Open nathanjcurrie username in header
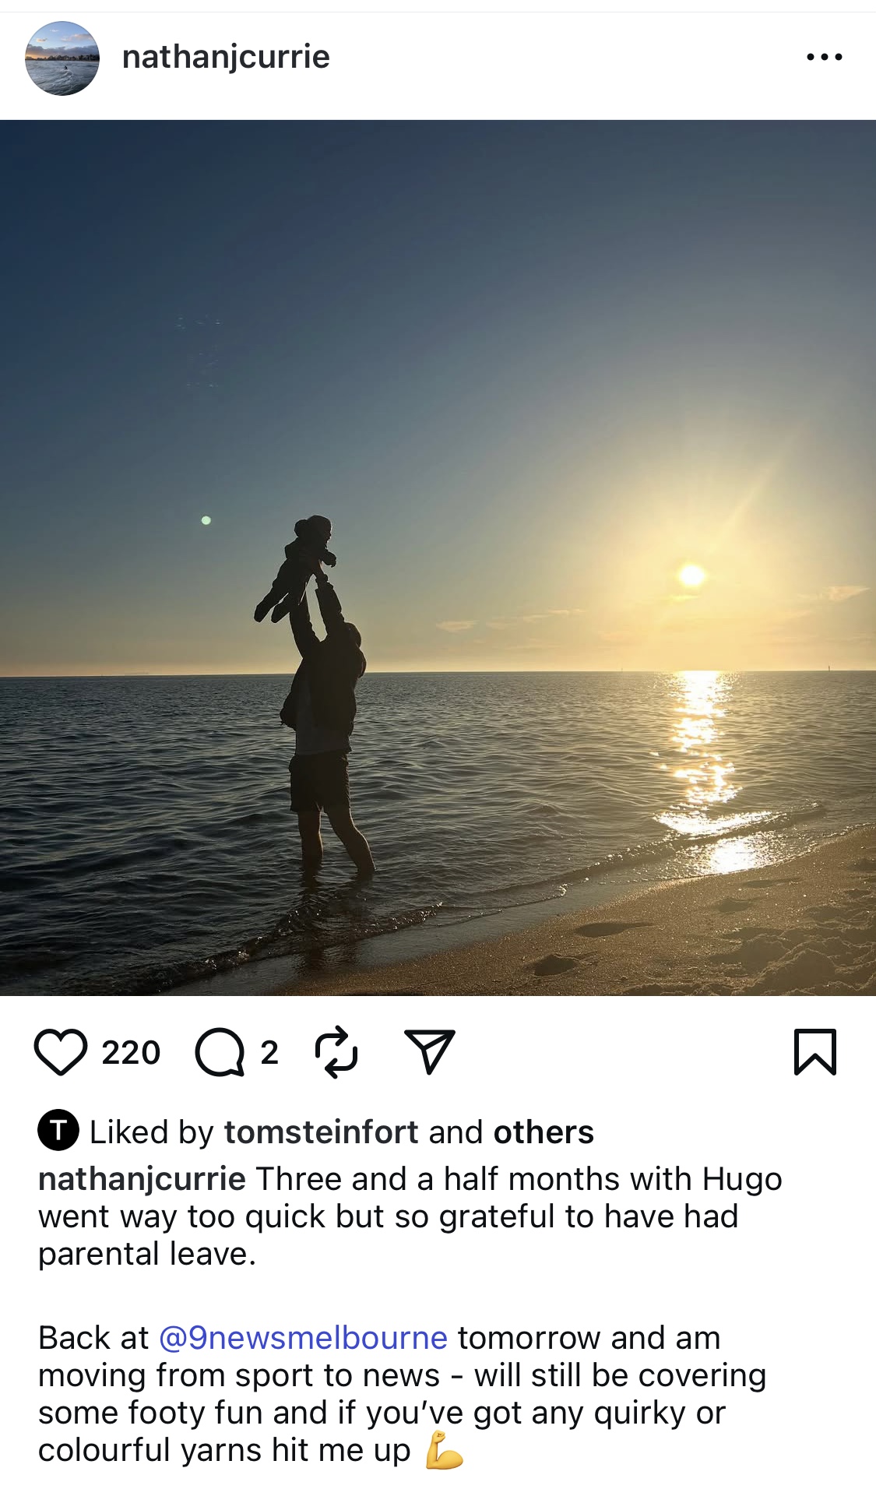 (x=226, y=57)
